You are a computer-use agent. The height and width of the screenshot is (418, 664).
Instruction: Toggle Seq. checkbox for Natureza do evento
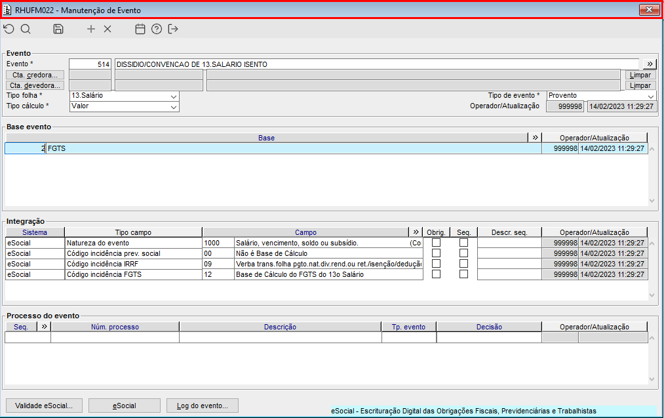pos(463,243)
